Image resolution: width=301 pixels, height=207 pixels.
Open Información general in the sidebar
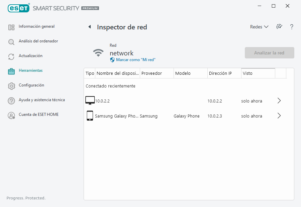click(x=36, y=27)
